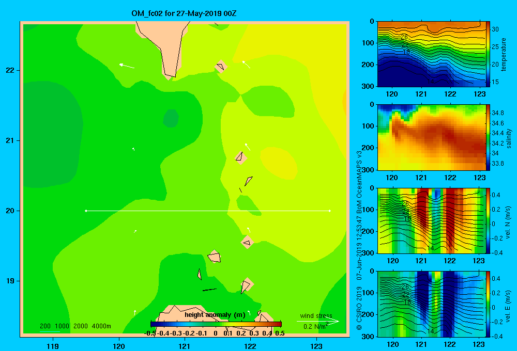Image resolution: width=517 pixels, height=351 pixels.
Task: Click the vertical 'temperature' axis label
Action: coord(504,54)
